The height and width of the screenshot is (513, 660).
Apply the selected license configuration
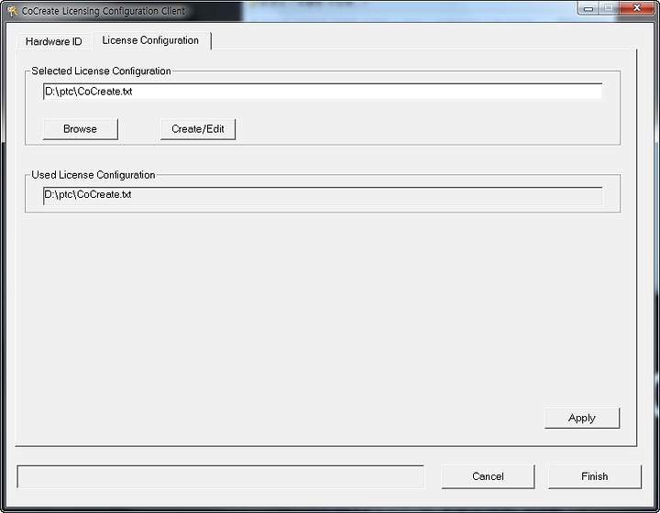pos(582,418)
